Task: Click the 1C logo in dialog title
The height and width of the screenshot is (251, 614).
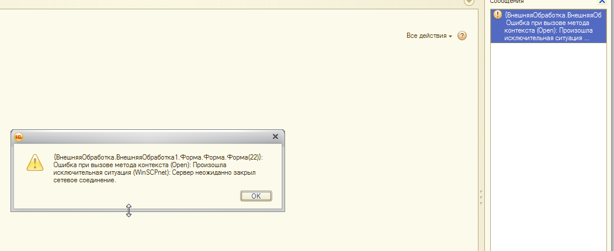Action: tap(19, 137)
